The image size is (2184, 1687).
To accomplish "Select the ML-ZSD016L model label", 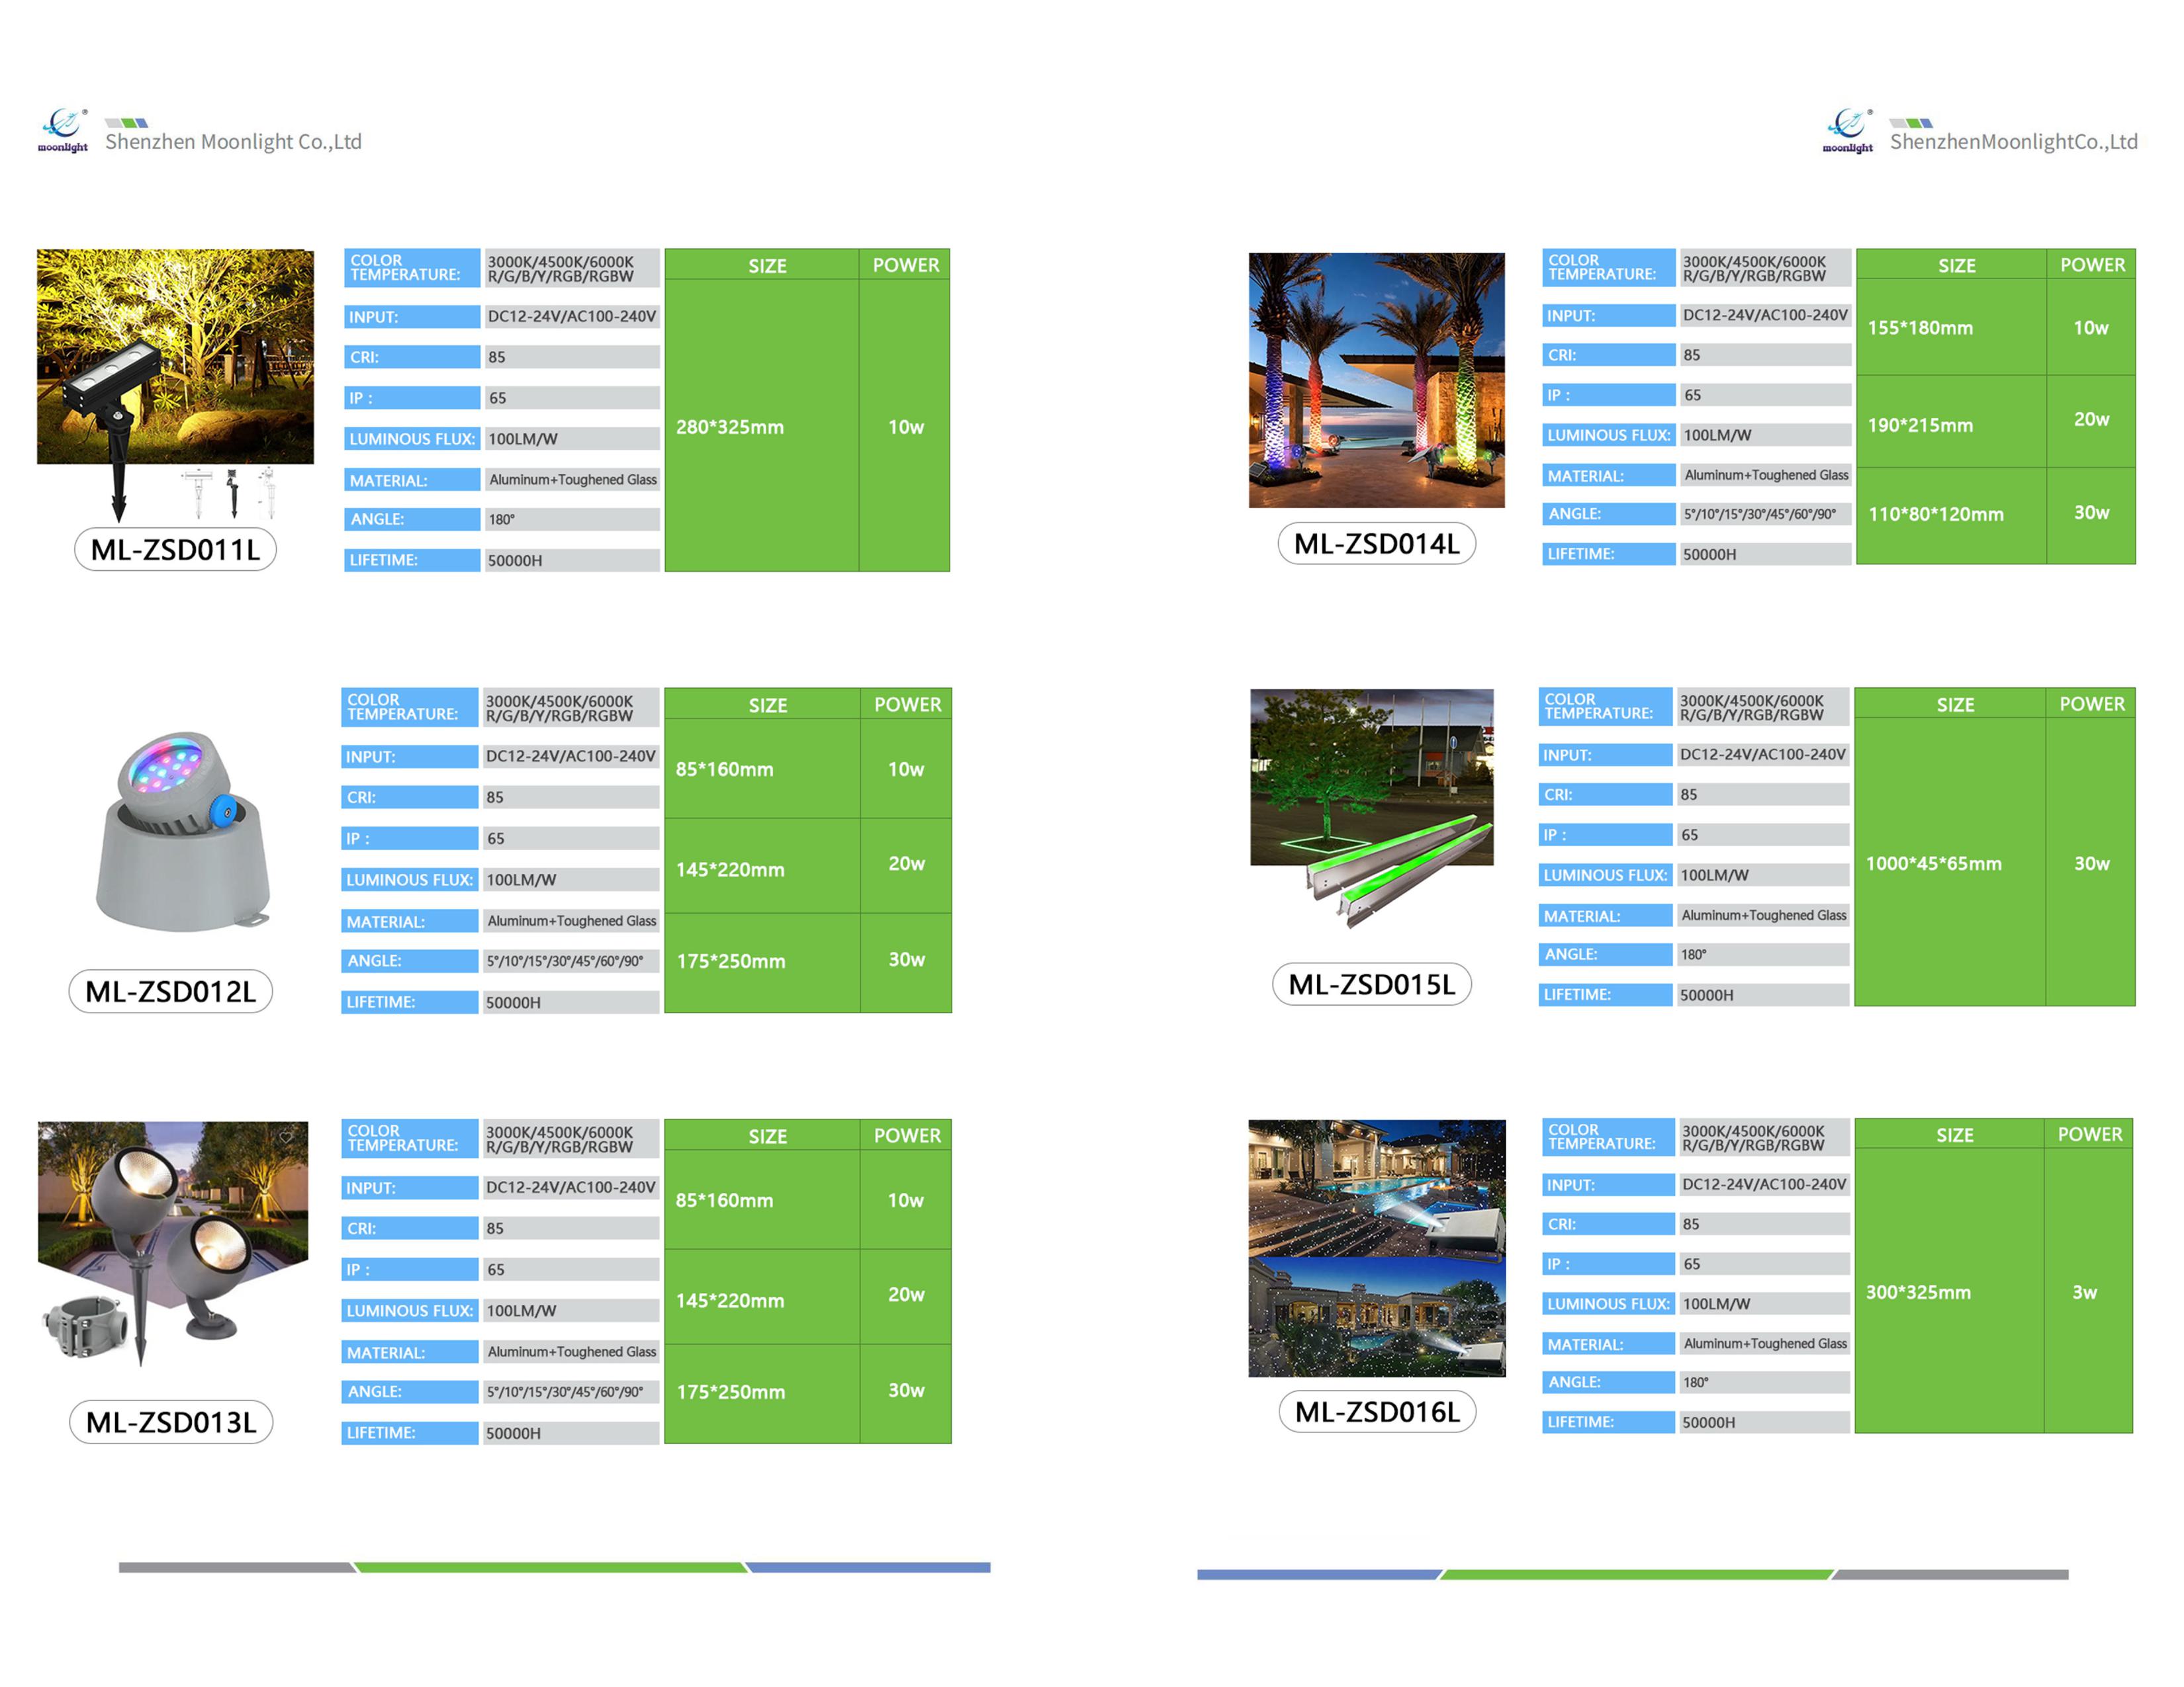I will coord(1377,1411).
